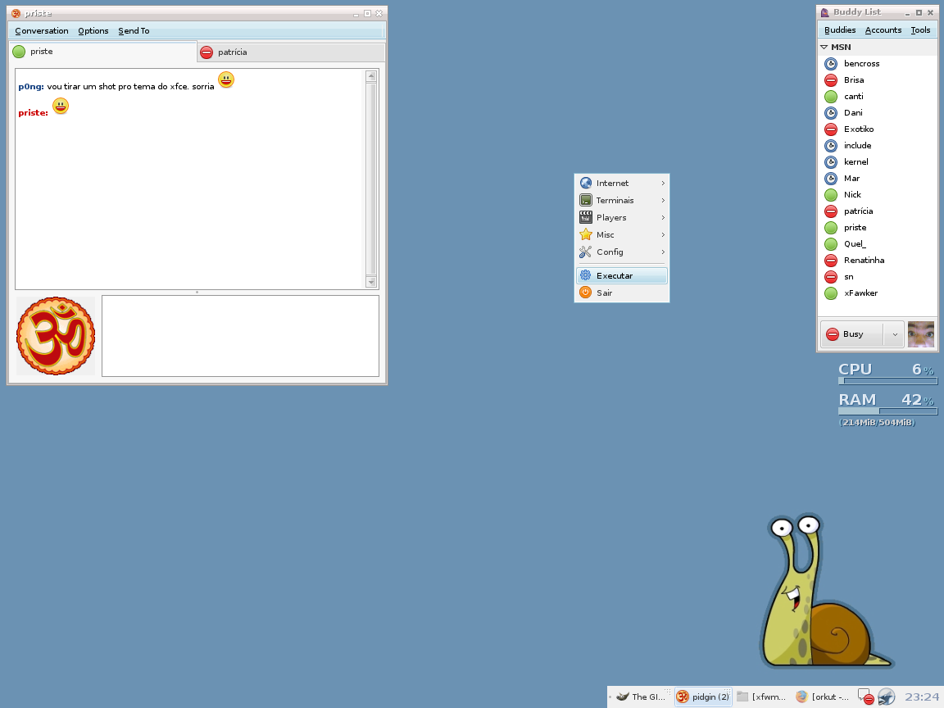Open the Buddies menu

[840, 30]
